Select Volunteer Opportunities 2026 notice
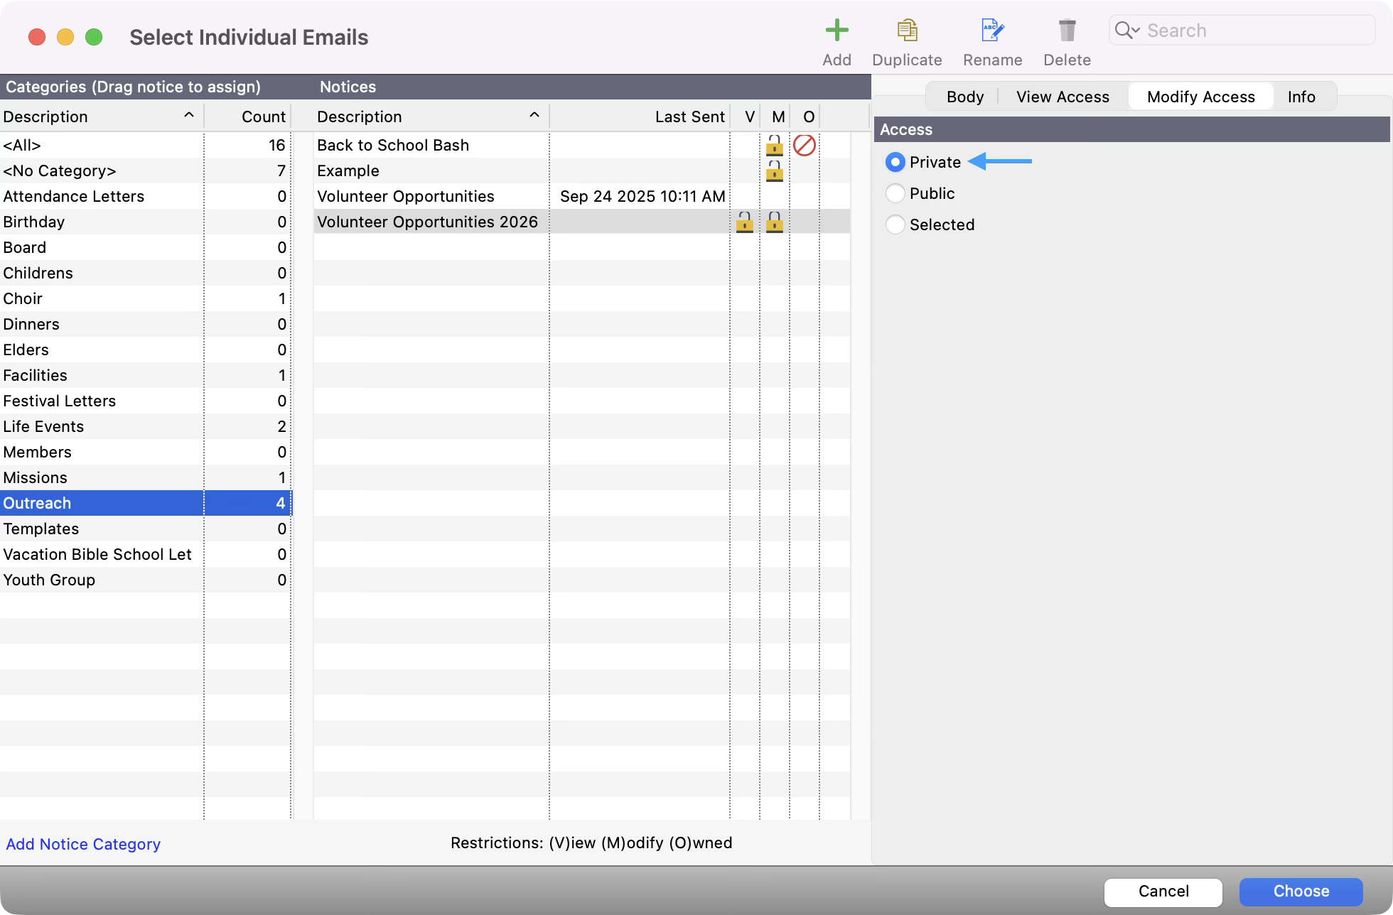Screen dimensions: 1393x915 pyautogui.click(x=581, y=222)
